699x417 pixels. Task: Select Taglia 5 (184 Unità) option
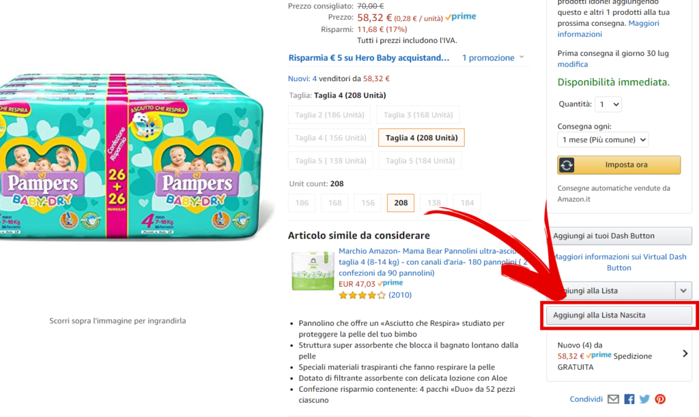tap(420, 161)
